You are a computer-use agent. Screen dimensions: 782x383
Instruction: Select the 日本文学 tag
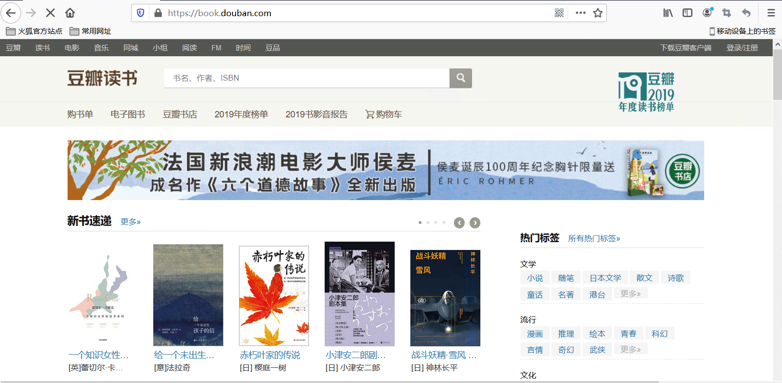tap(606, 278)
